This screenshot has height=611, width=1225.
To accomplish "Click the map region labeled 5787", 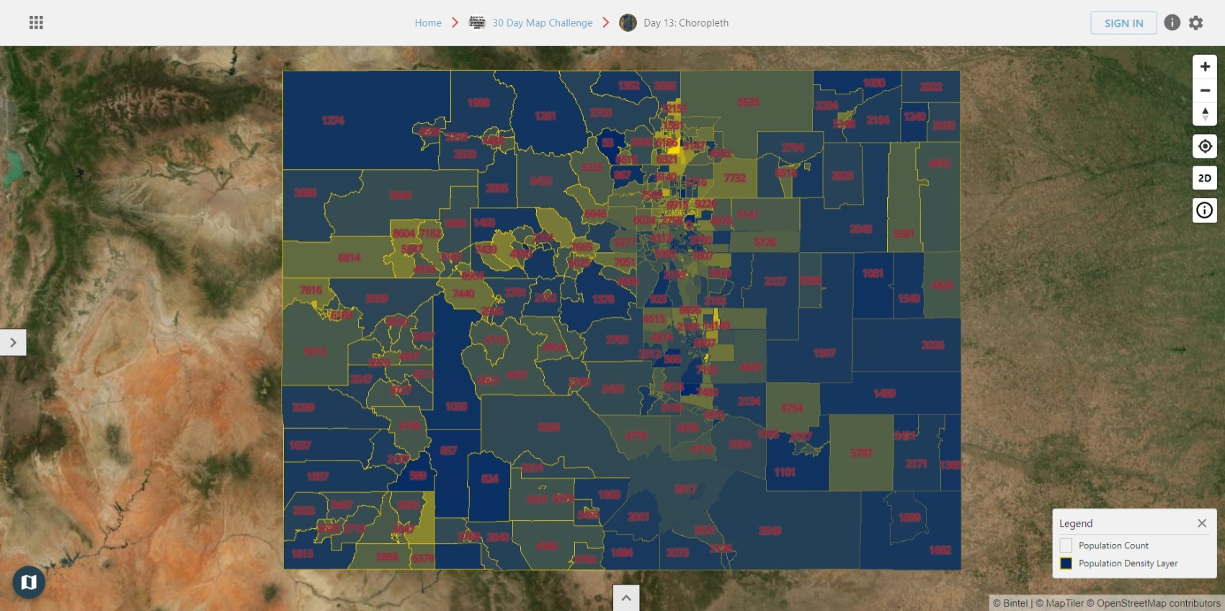I will coord(862,453).
